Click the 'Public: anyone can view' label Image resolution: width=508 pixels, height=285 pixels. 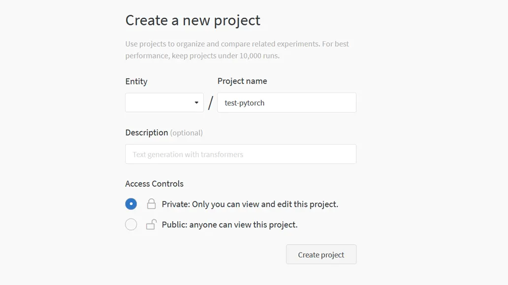(229, 225)
